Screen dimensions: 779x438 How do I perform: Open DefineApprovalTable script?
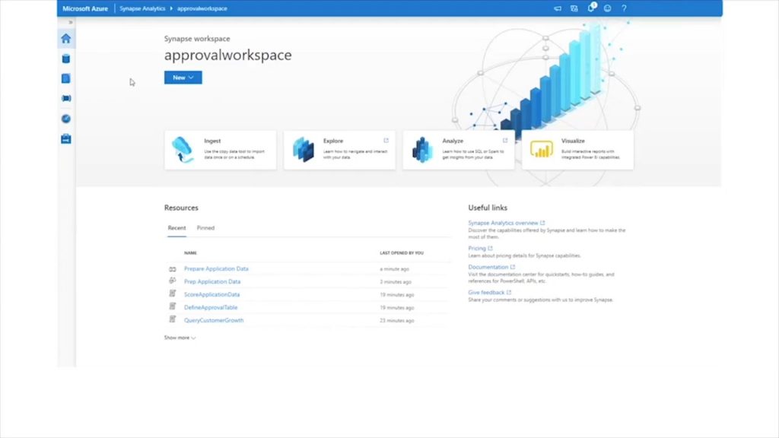211,307
